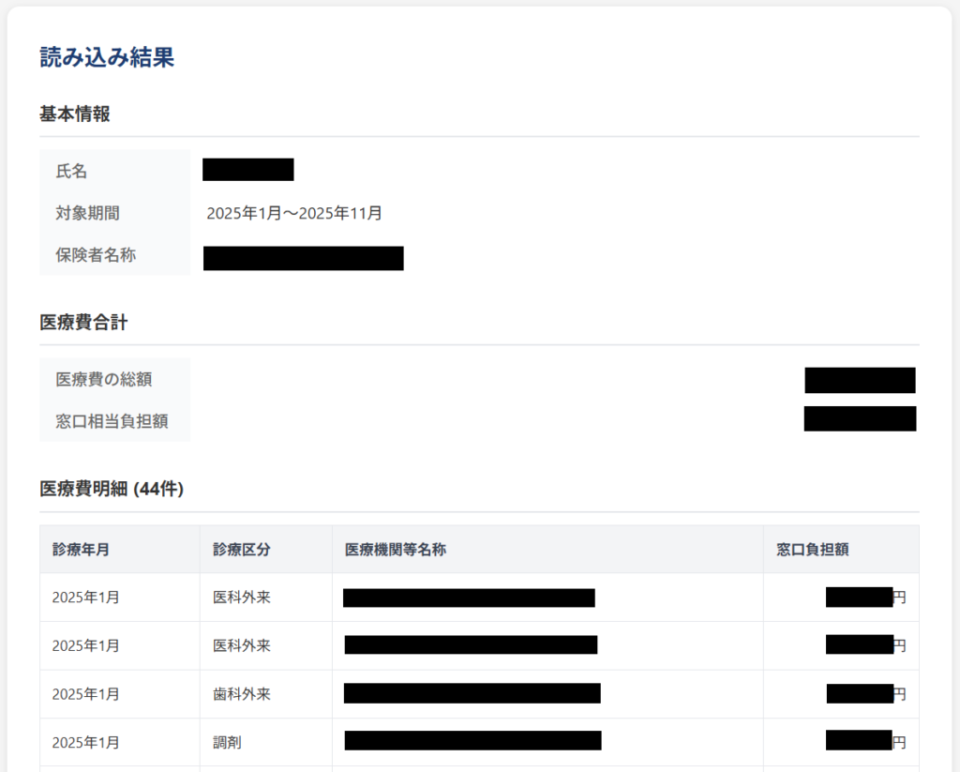Select the 医療費明細 (44件) heading
The height and width of the screenshot is (772, 960).
(112, 489)
